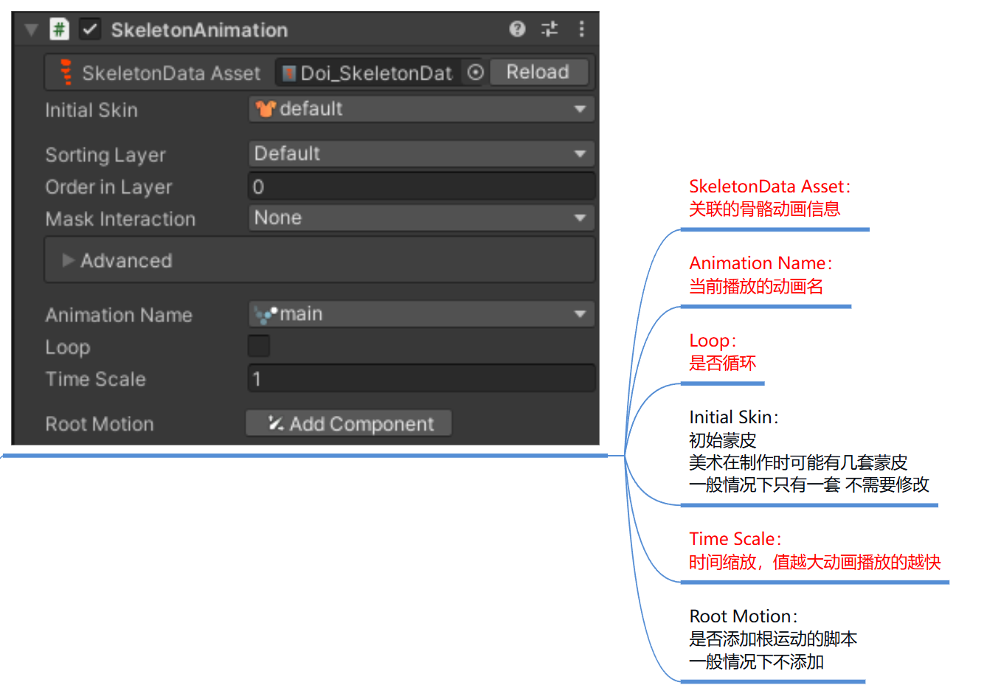This screenshot has height=688, width=984.
Task: Click the text '一般情况下只有一套 不需要修改'
Action: coord(809,484)
